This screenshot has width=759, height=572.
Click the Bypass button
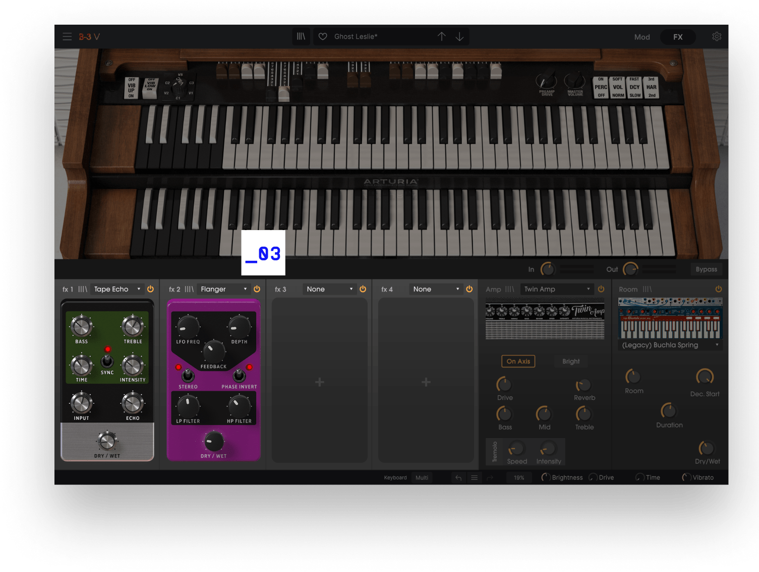(x=706, y=269)
